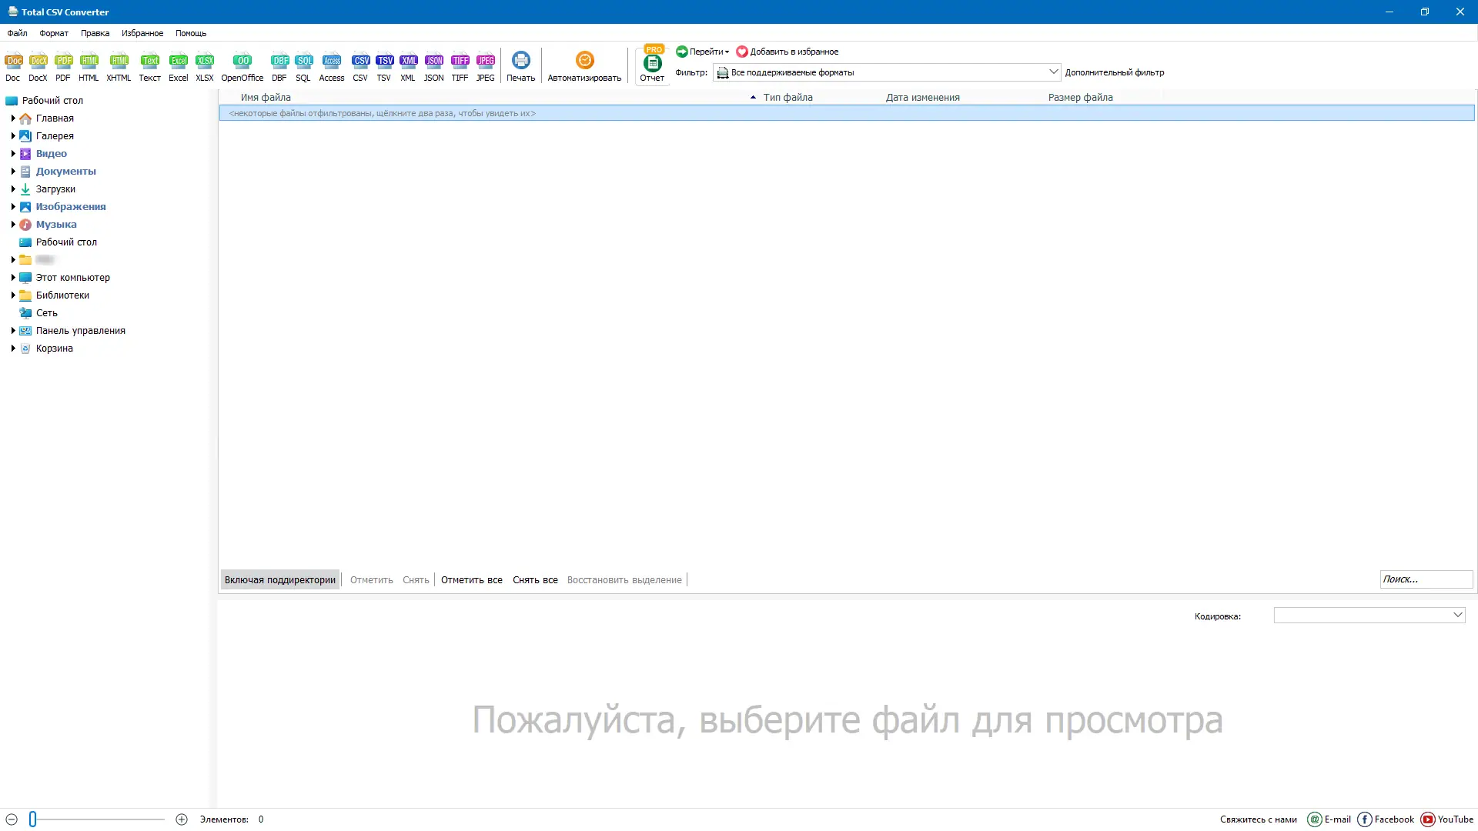This screenshot has width=1478, height=831.
Task: Click Снять все to unmark all files
Action: (535, 579)
